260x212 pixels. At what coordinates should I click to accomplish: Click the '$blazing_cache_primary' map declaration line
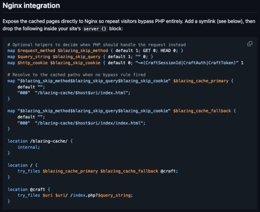click(x=120, y=81)
